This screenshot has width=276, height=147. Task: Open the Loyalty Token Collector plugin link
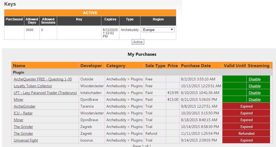click(x=33, y=86)
